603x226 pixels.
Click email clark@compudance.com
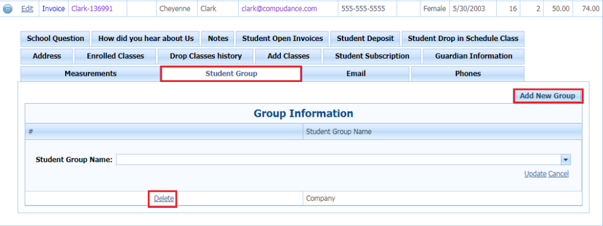click(280, 8)
